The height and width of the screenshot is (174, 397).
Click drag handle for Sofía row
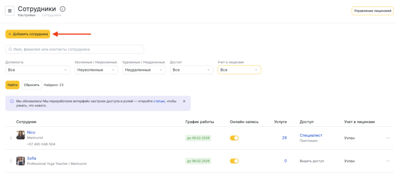point(11,161)
